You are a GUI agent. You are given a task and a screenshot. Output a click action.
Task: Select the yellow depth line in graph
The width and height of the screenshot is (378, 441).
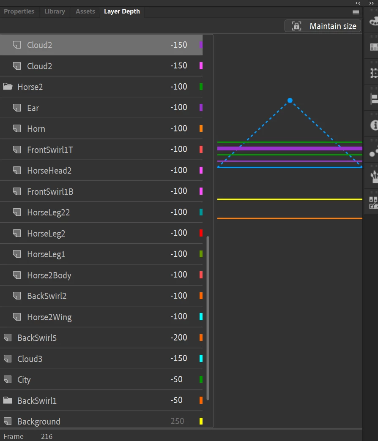click(290, 199)
